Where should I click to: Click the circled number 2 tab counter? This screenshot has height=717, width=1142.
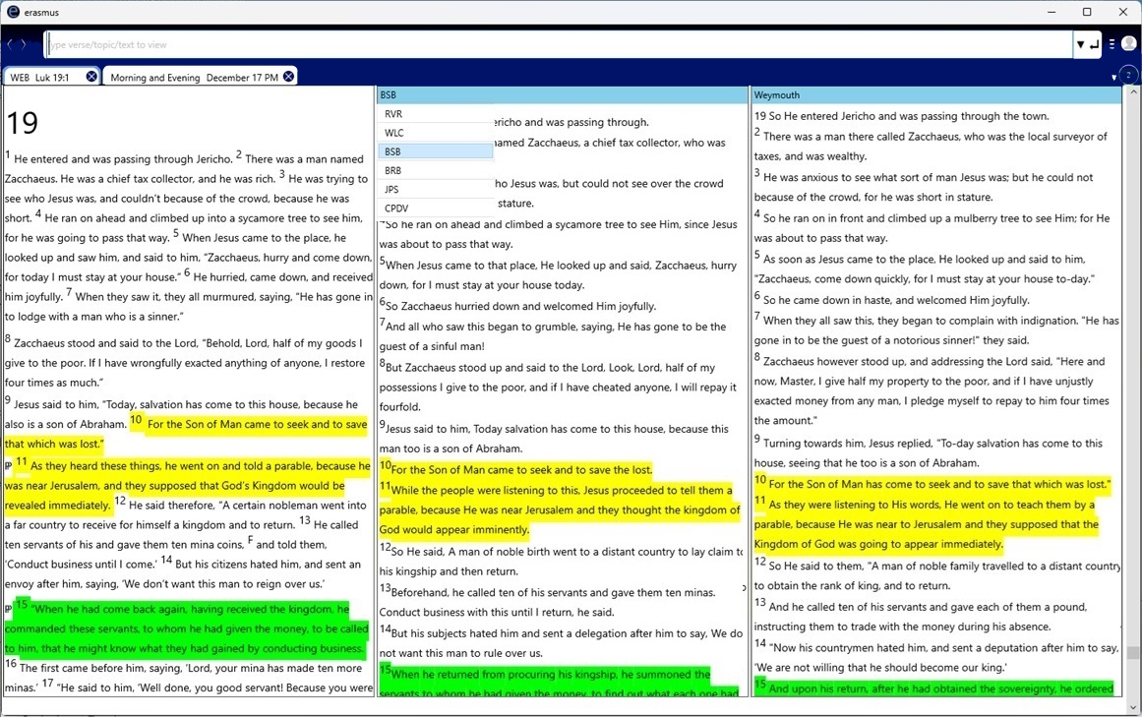tap(1127, 76)
